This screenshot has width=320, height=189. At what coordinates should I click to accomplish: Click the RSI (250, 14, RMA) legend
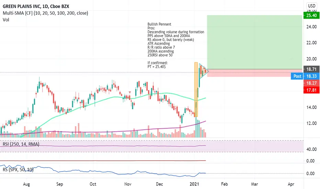[21, 144]
